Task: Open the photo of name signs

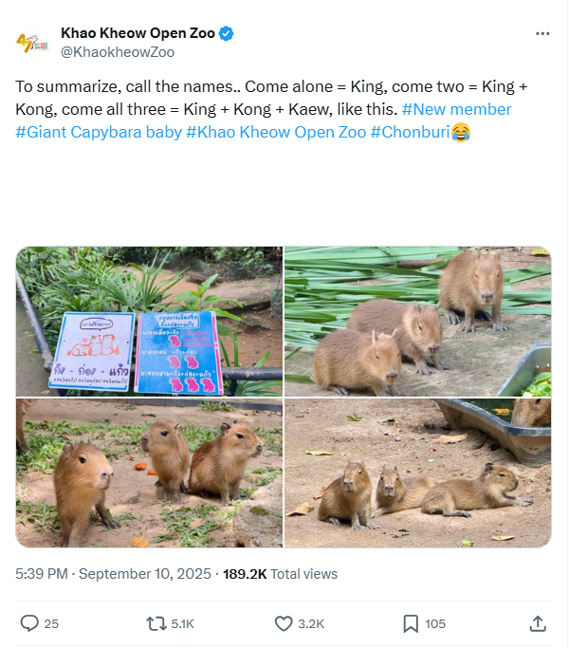Action: pos(149,321)
